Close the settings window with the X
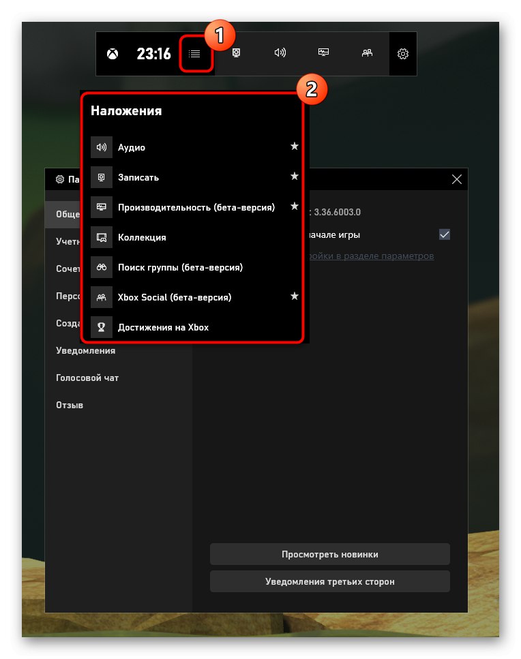The height and width of the screenshot is (659, 521). pos(457,179)
